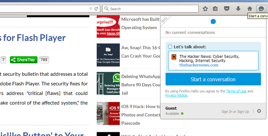Click The Hacker News orange favicon
The image size is (268, 136).
[174, 57]
